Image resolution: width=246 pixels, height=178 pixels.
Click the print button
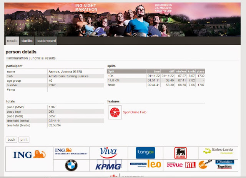[x=24, y=140]
